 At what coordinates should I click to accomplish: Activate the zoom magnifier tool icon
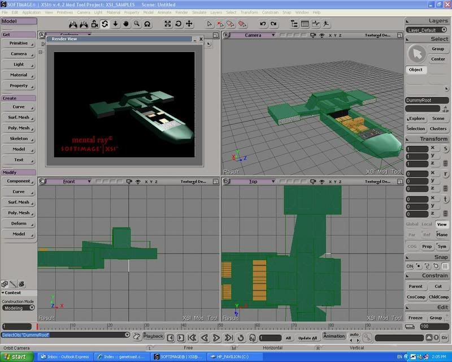[137, 24]
